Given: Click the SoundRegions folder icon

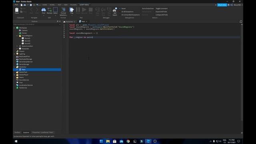Looking at the screenshot, I should (x=20, y=36).
